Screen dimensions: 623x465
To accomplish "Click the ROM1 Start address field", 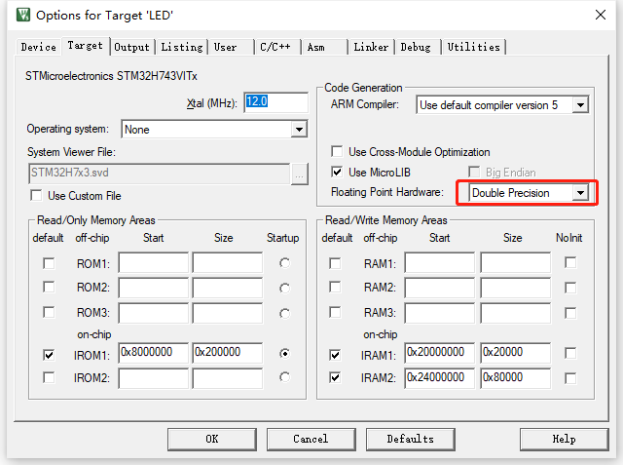I will tap(154, 262).
